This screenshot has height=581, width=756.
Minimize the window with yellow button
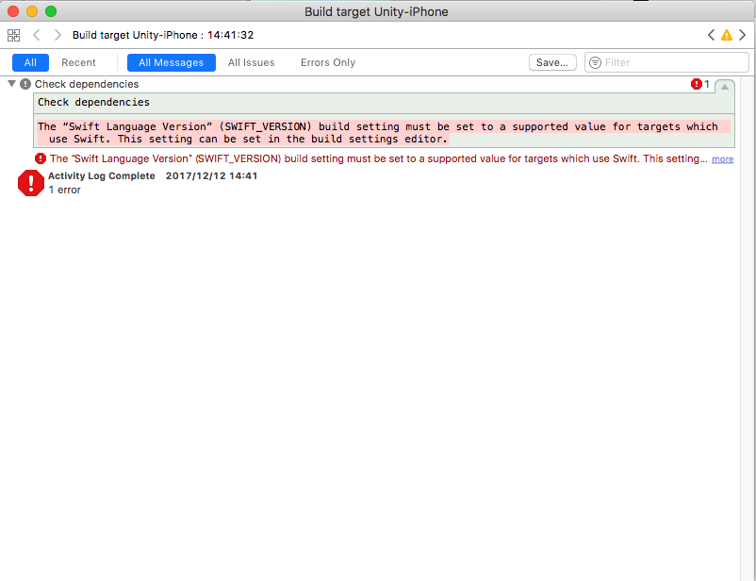point(32,11)
